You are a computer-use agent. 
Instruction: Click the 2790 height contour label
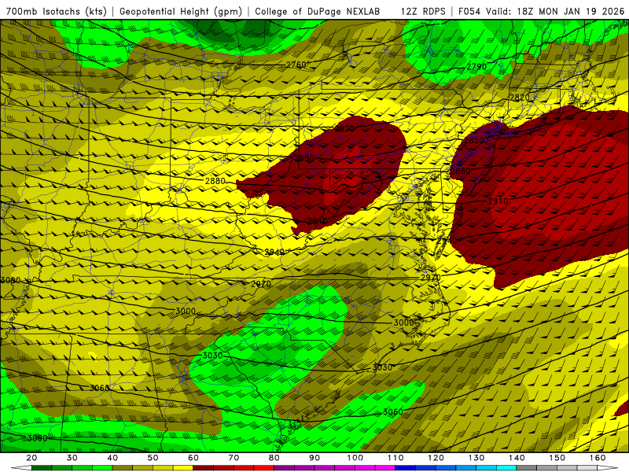click(x=476, y=67)
